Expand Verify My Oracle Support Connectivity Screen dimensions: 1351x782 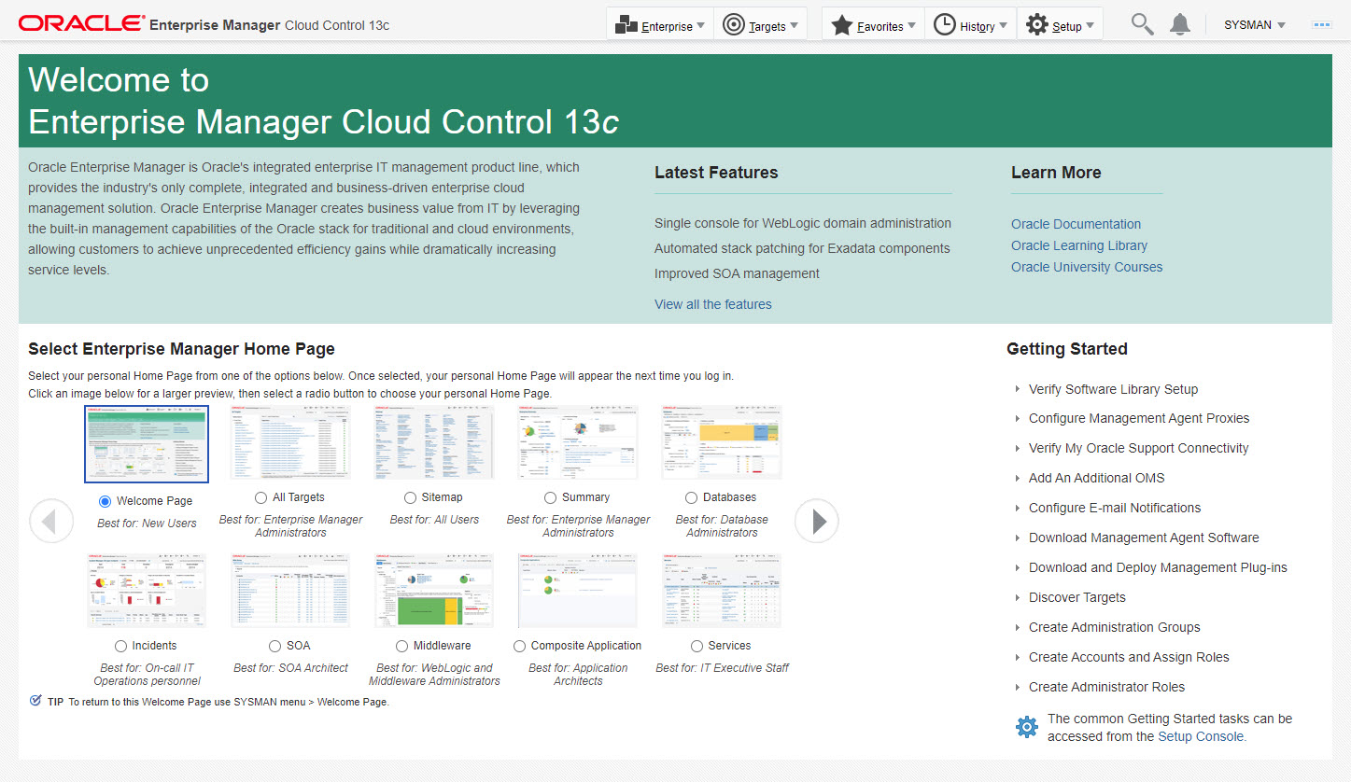1018,449
